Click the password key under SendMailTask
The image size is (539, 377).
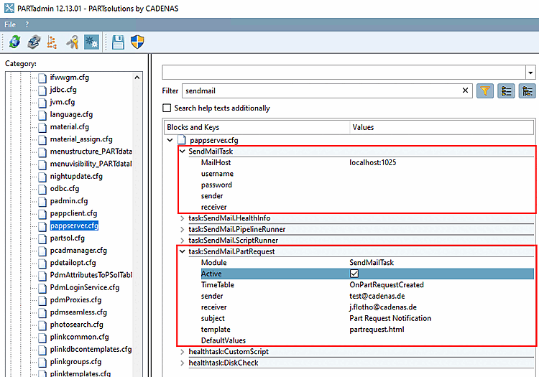point(216,185)
